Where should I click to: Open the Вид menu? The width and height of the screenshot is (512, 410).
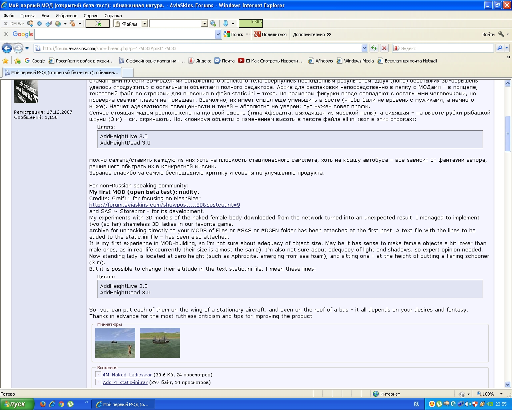pos(45,16)
